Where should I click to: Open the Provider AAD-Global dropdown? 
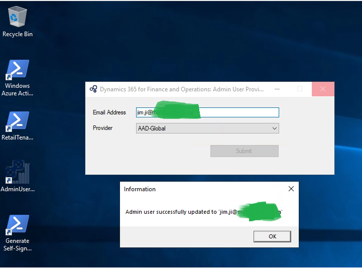point(207,128)
